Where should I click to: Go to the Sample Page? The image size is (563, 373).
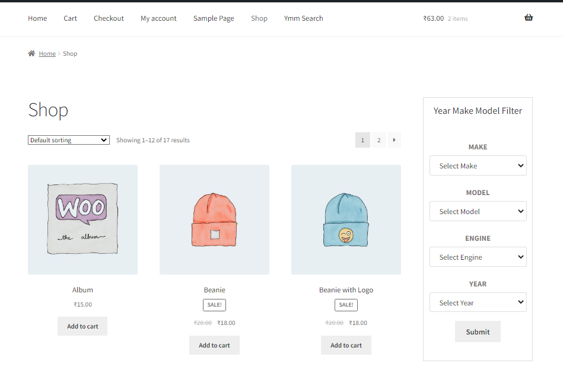pyautogui.click(x=214, y=18)
